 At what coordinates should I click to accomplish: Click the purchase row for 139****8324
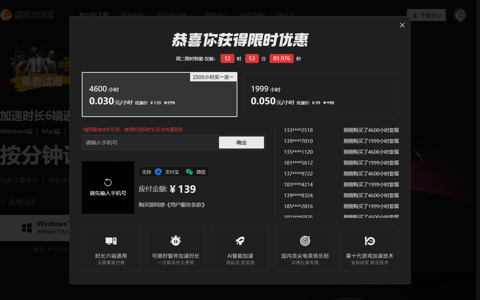coord(341,195)
